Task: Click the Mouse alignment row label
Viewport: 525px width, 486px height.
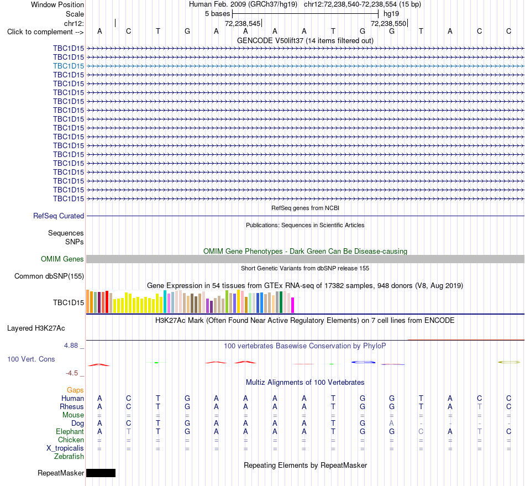Action: coord(73,415)
